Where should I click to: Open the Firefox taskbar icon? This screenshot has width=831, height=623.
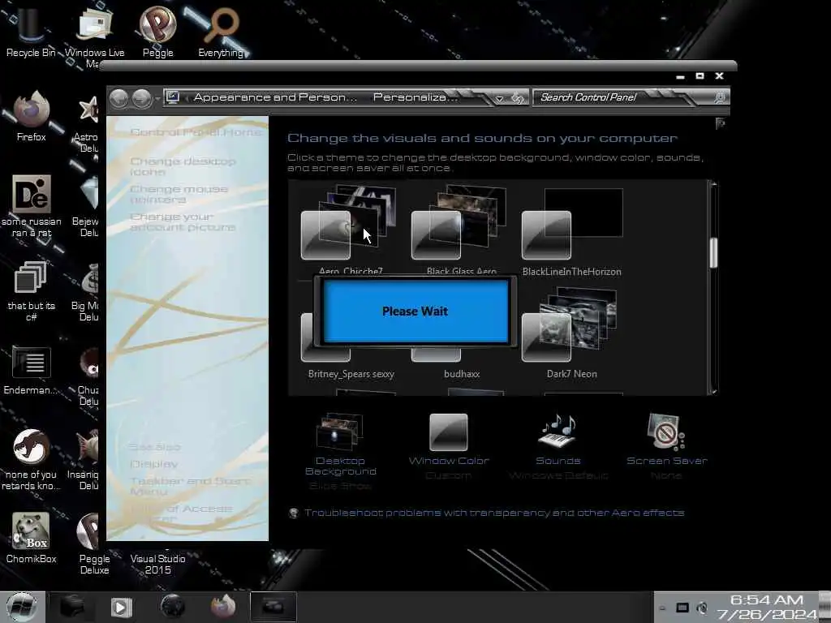point(222,607)
